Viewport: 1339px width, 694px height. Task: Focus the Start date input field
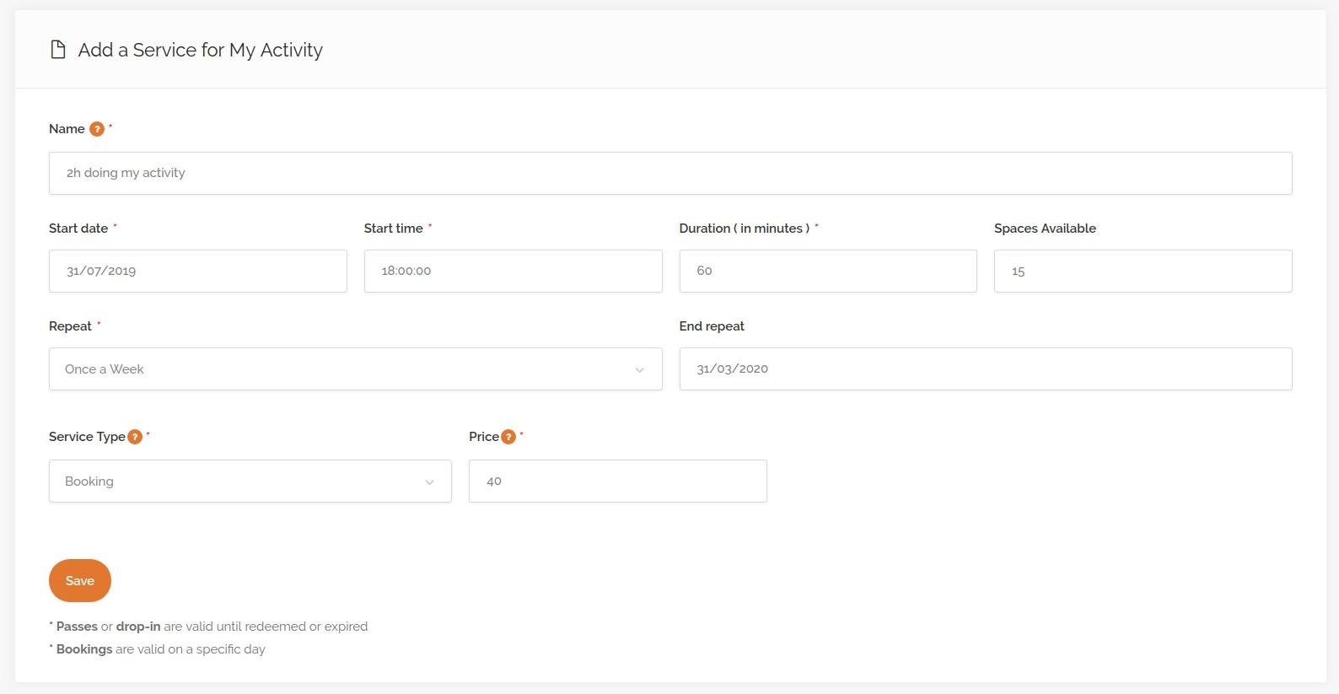pos(197,271)
